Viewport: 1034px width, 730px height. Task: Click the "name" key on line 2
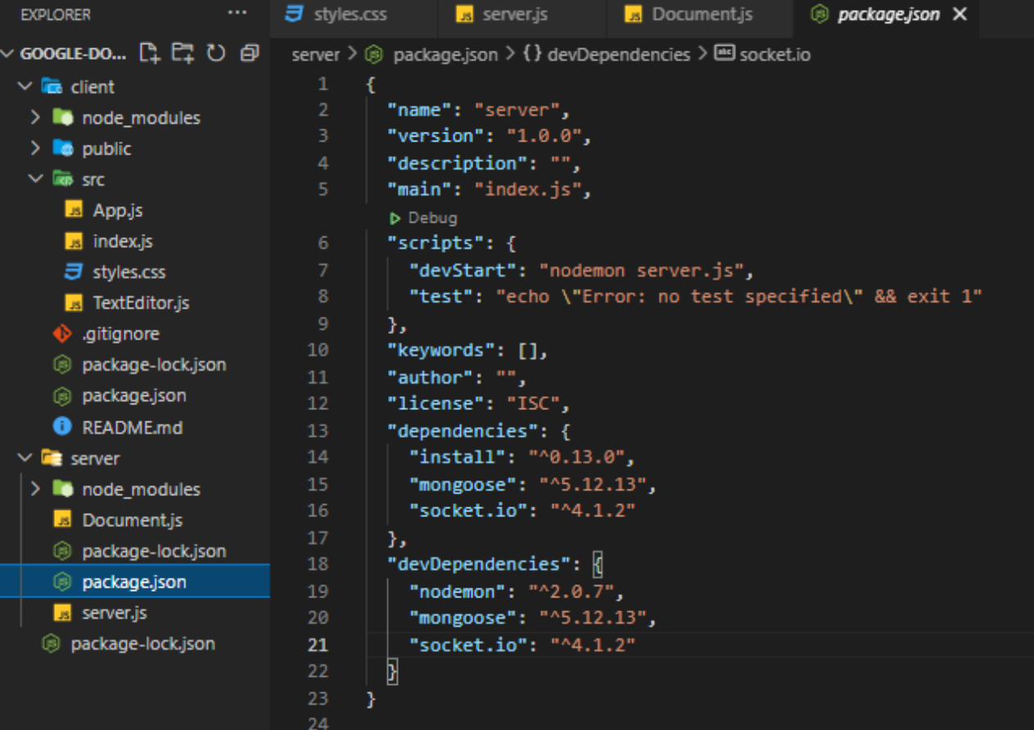tap(420, 110)
